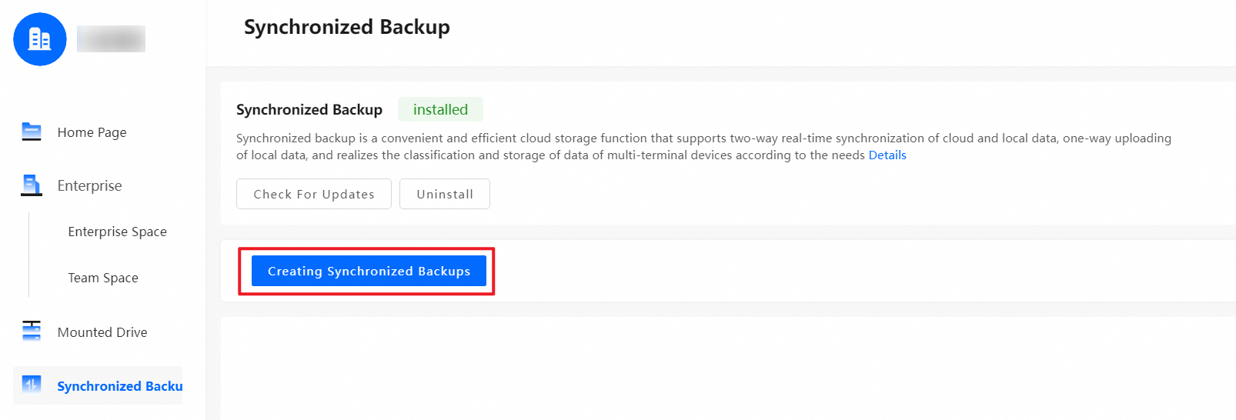Click the Home Page folder icon
Viewport: 1236px width, 420px height.
[32, 132]
